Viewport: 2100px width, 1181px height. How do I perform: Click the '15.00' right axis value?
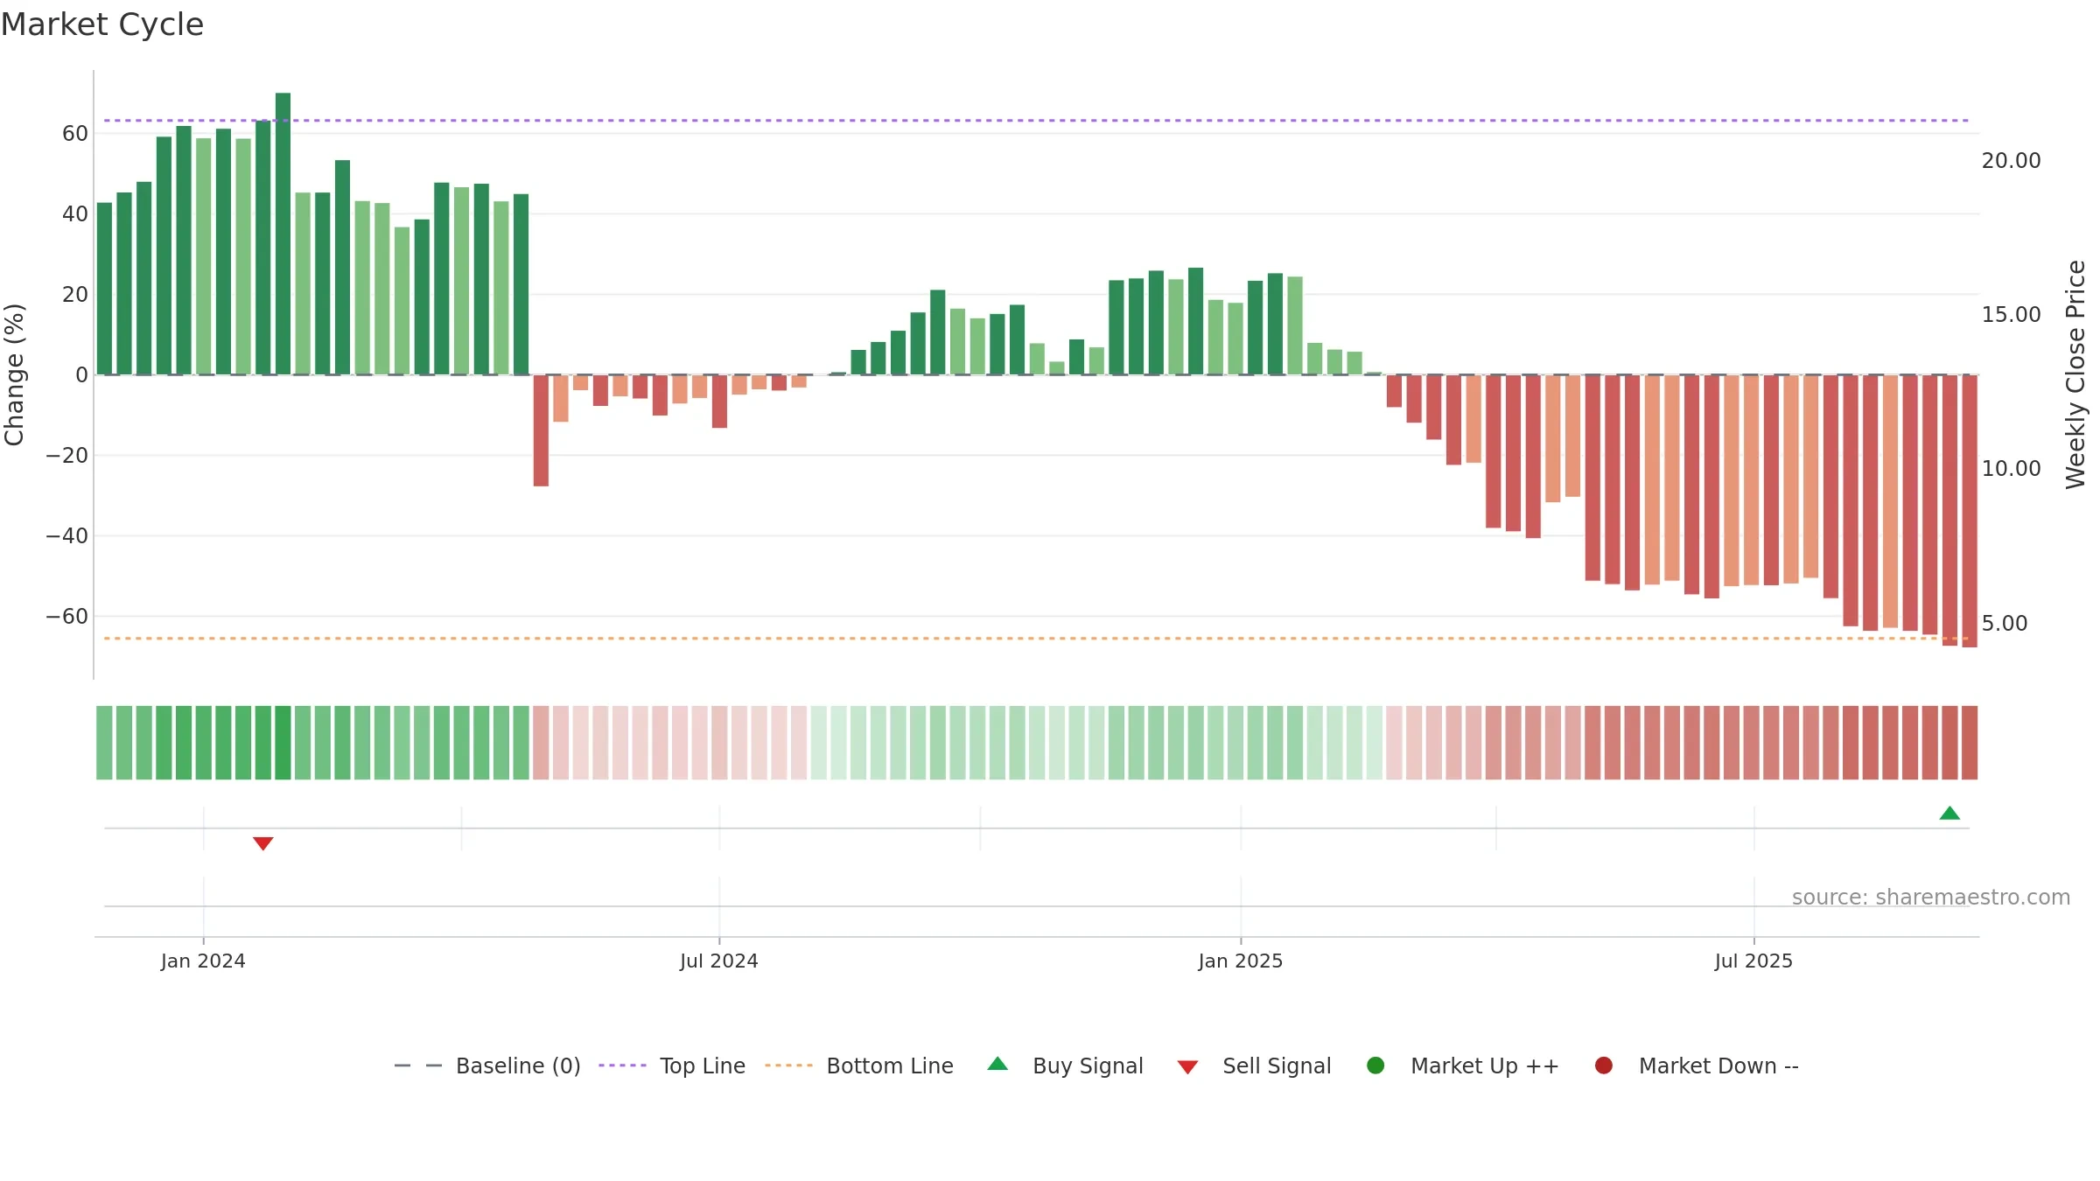click(x=2011, y=315)
